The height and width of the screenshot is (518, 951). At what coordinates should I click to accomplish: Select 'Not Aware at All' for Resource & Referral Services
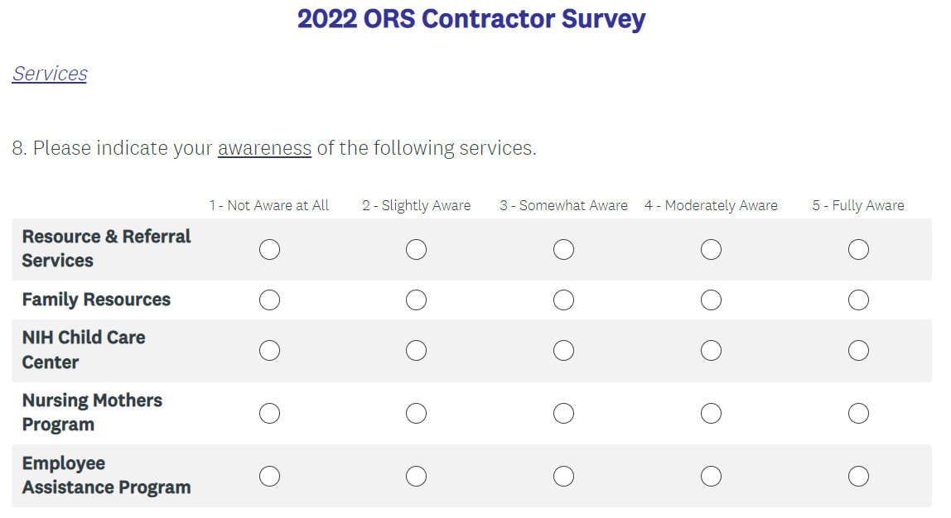(x=269, y=249)
